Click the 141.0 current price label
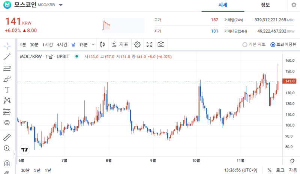300x174 pixels. (x=289, y=81)
